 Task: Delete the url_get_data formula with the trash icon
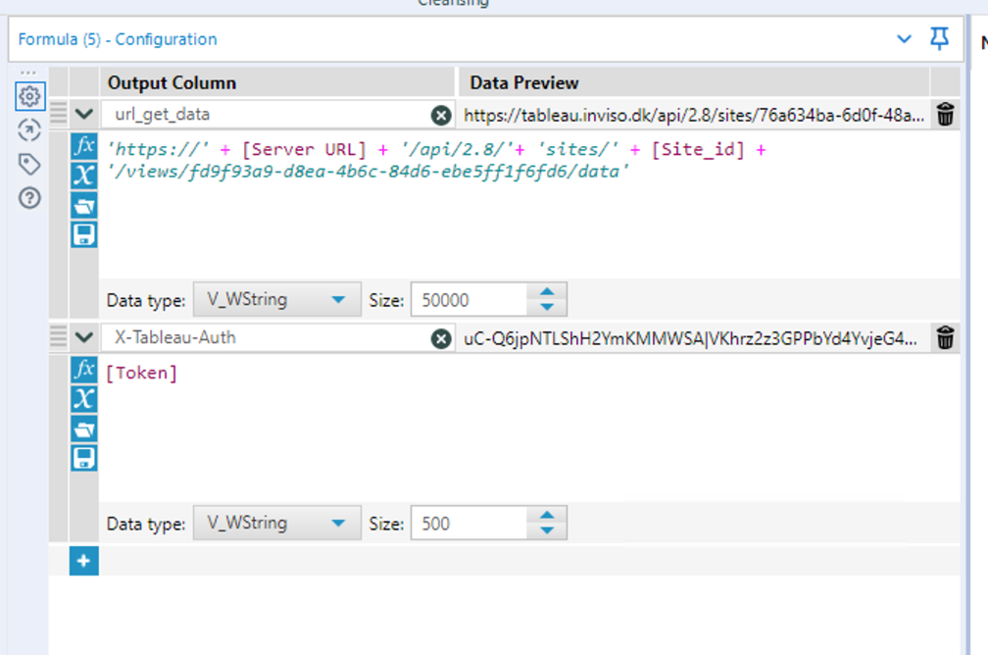945,114
